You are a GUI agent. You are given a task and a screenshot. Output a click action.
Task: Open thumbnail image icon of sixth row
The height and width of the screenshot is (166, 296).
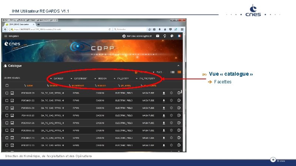[12, 130]
